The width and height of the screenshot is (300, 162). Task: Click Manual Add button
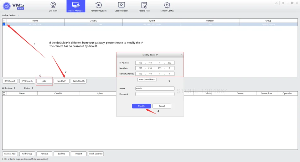[x=10, y=154]
